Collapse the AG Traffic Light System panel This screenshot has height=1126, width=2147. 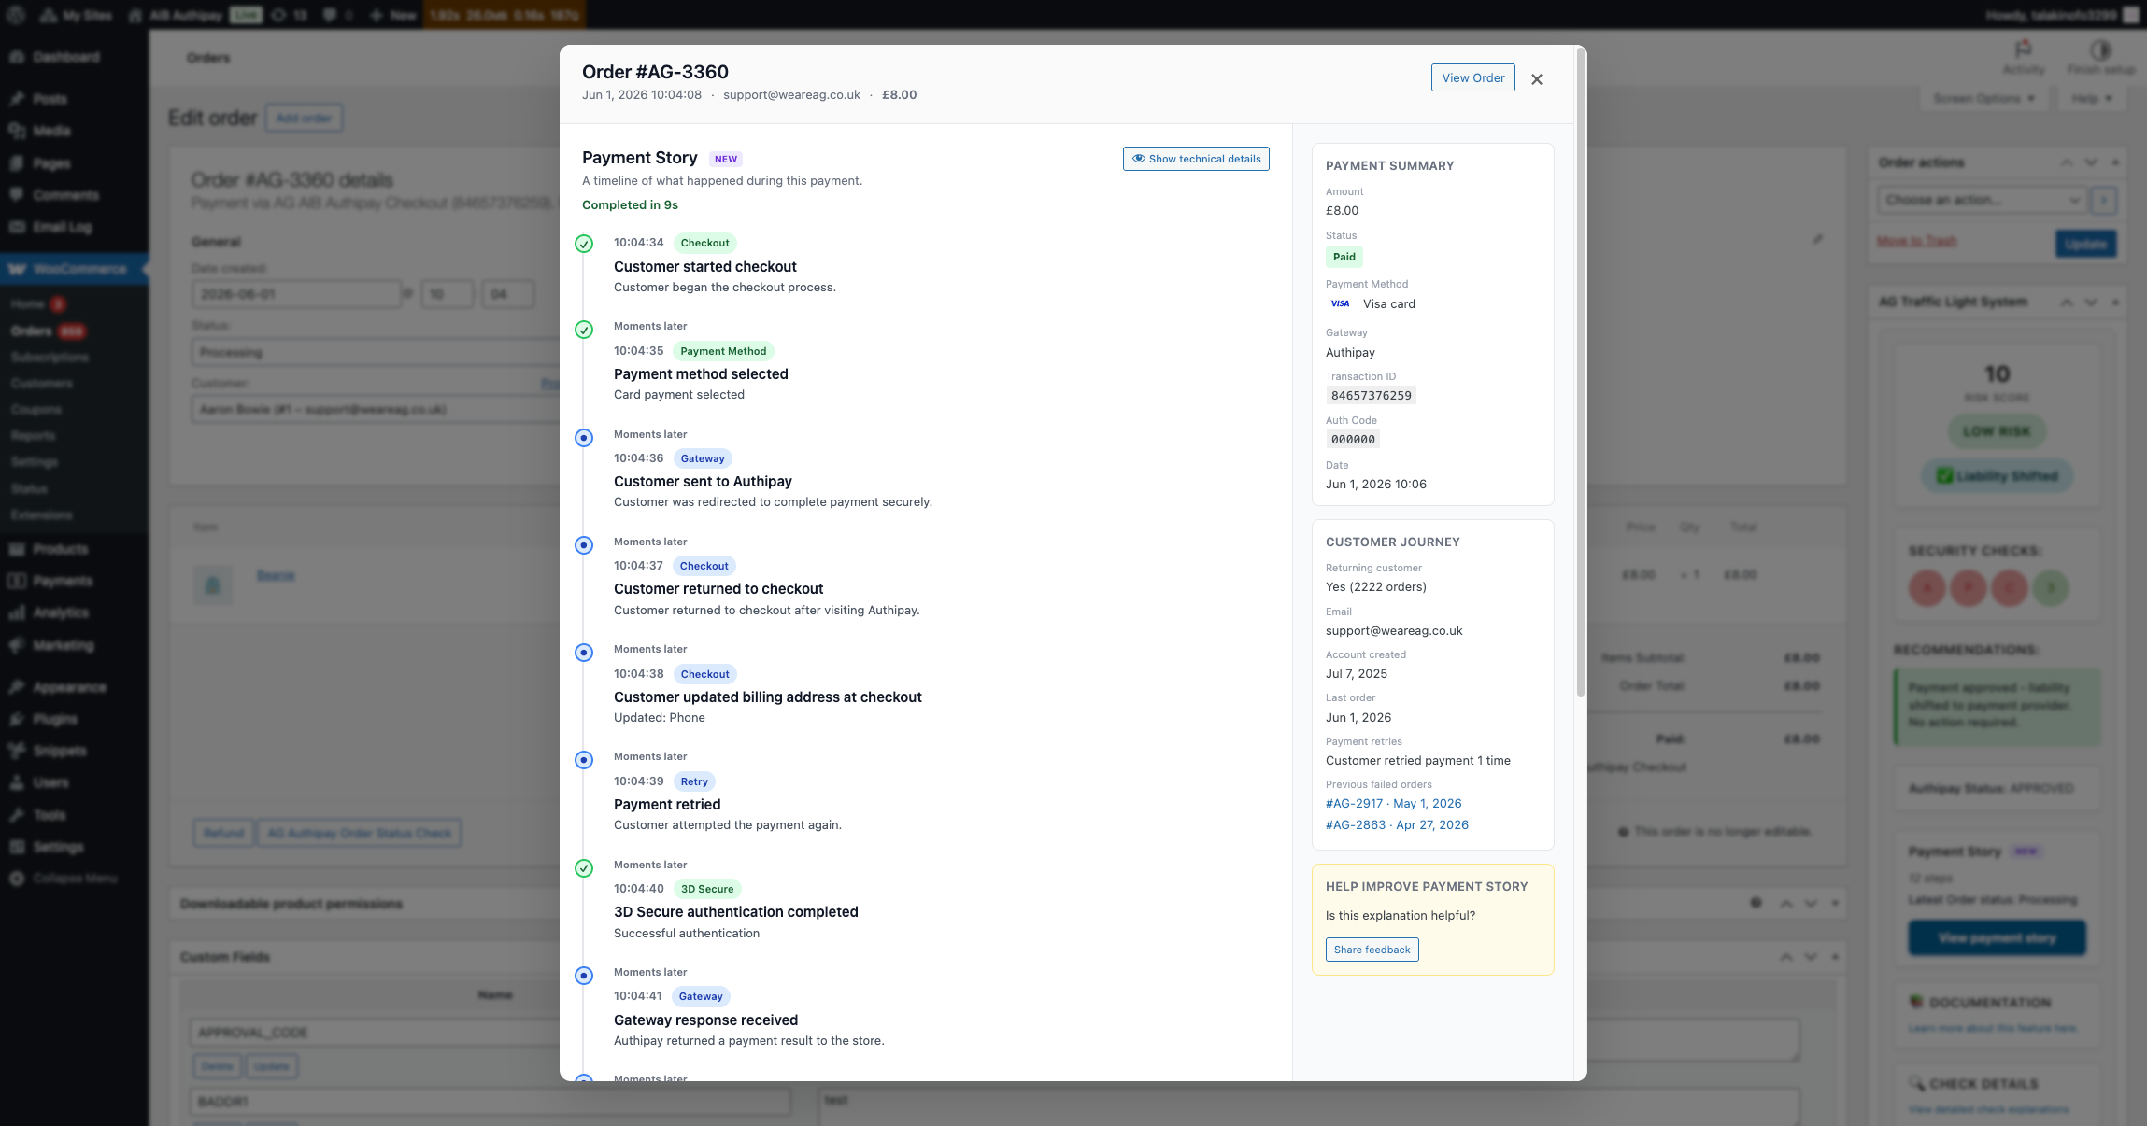[x=2115, y=302]
